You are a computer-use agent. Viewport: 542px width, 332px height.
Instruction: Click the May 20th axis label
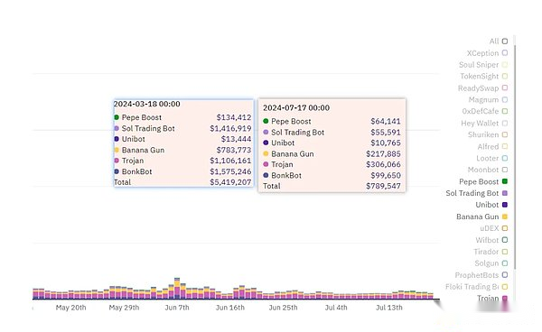tap(70, 308)
